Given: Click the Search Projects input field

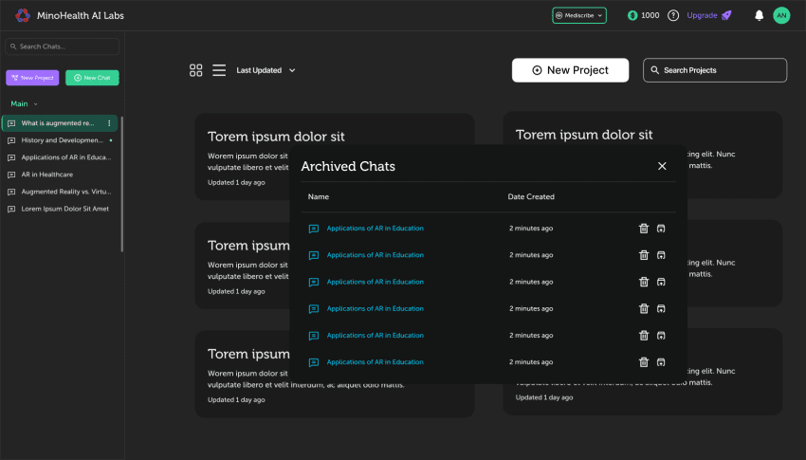Looking at the screenshot, I should 715,70.
